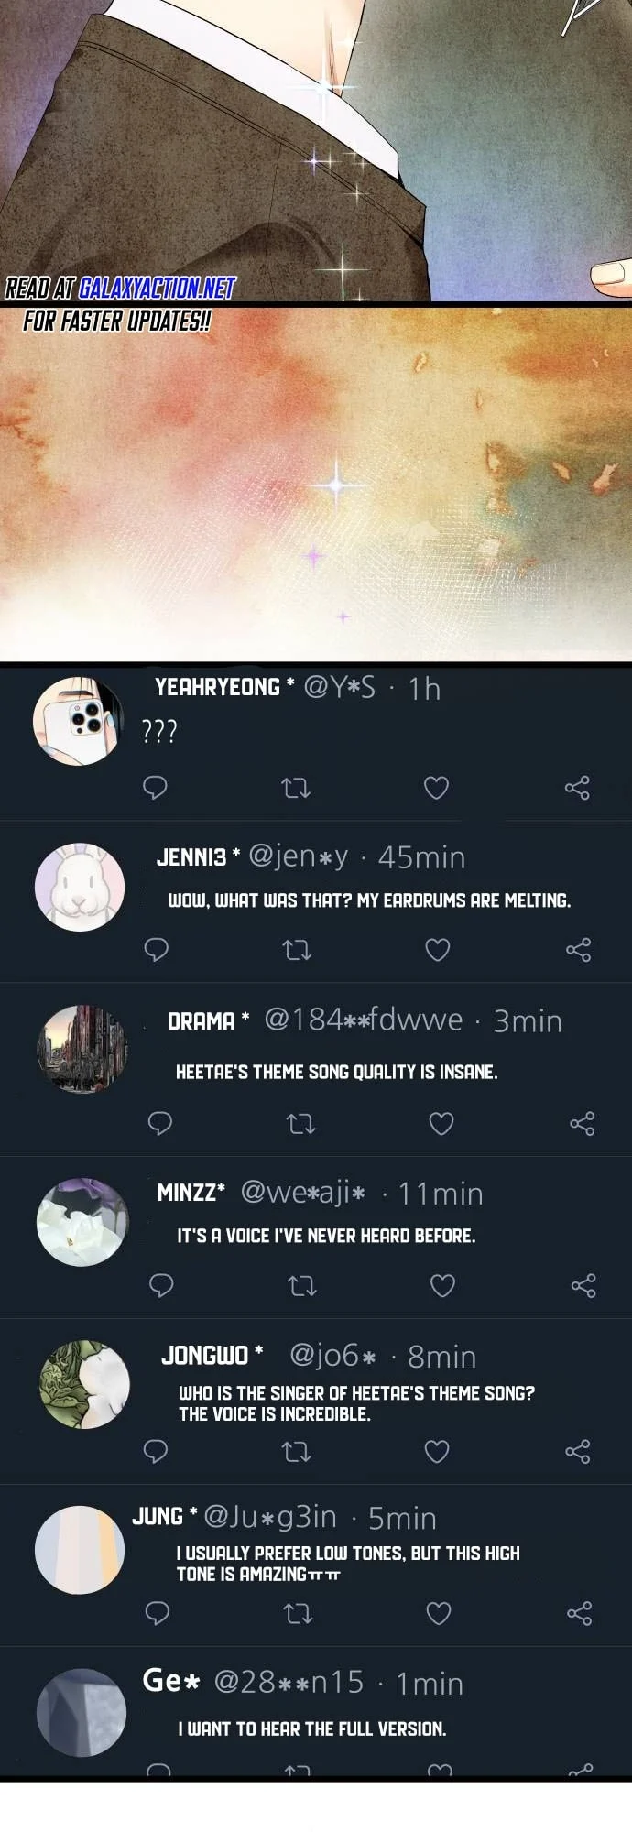Retweet Jongwo's post about the singer

[x=296, y=1452]
